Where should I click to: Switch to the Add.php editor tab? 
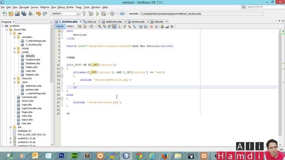(x=159, y=22)
